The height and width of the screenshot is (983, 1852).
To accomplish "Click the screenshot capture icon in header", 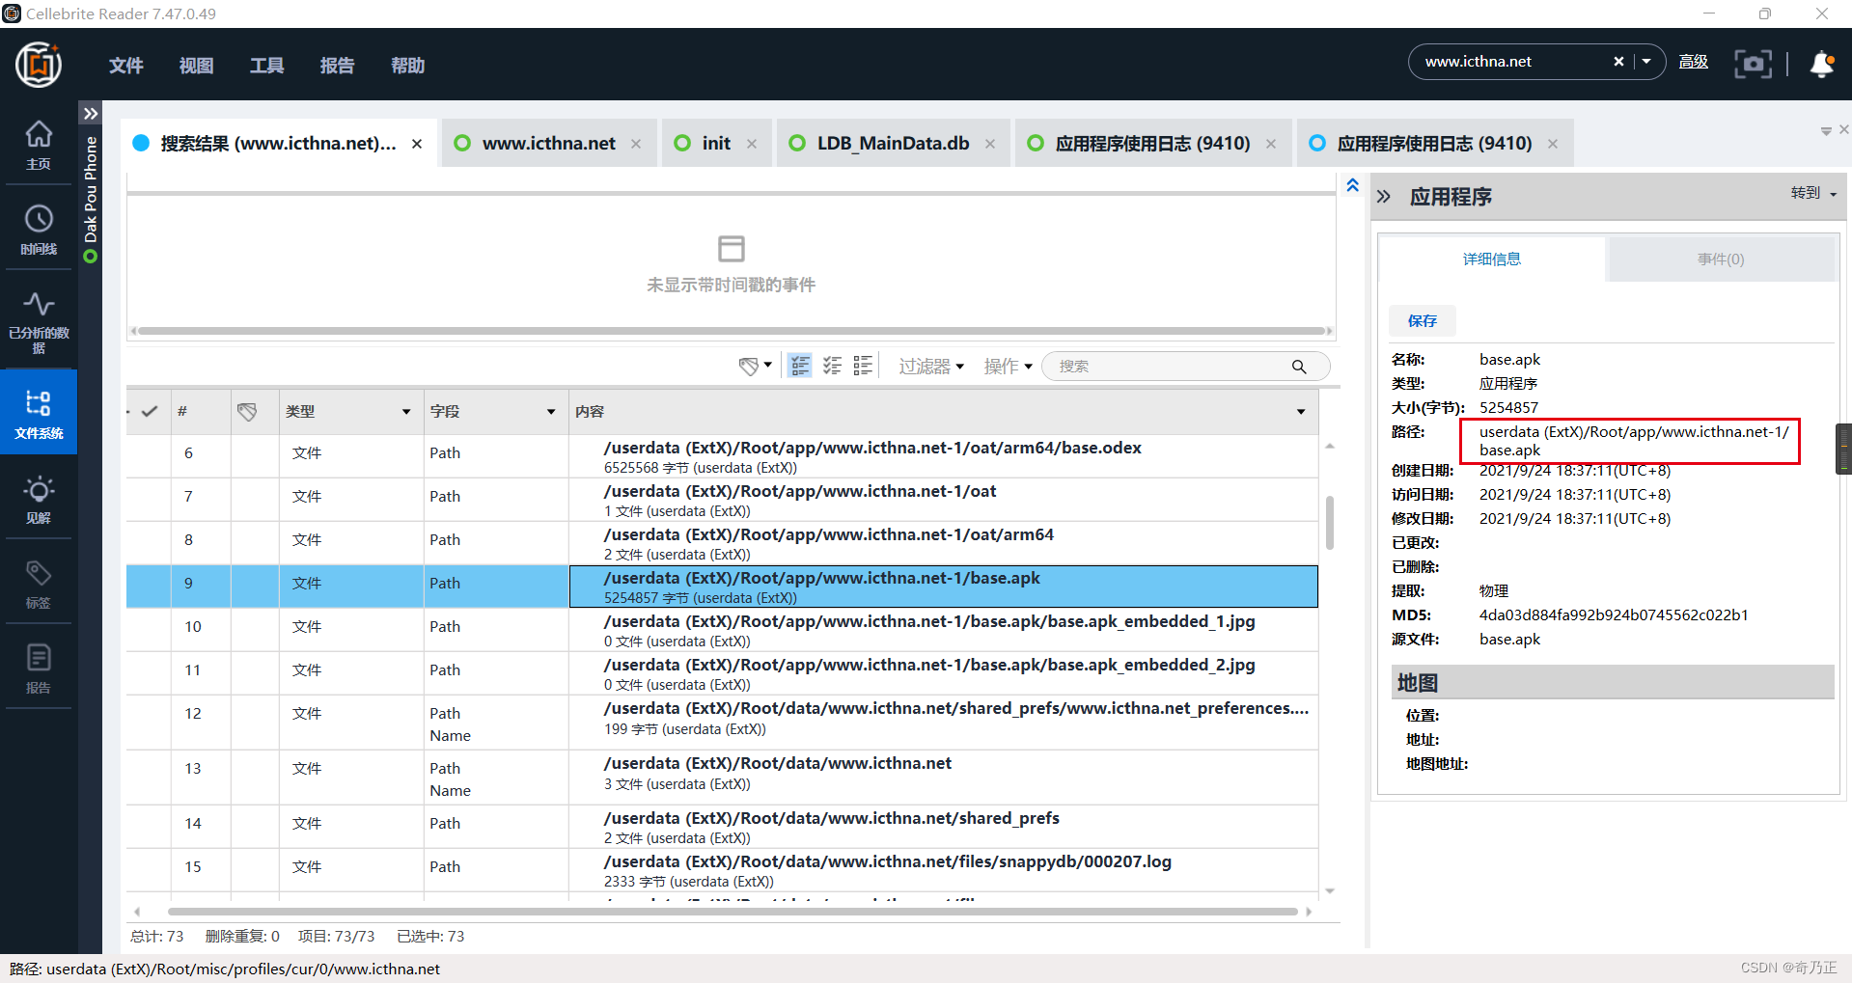I will click(1753, 64).
